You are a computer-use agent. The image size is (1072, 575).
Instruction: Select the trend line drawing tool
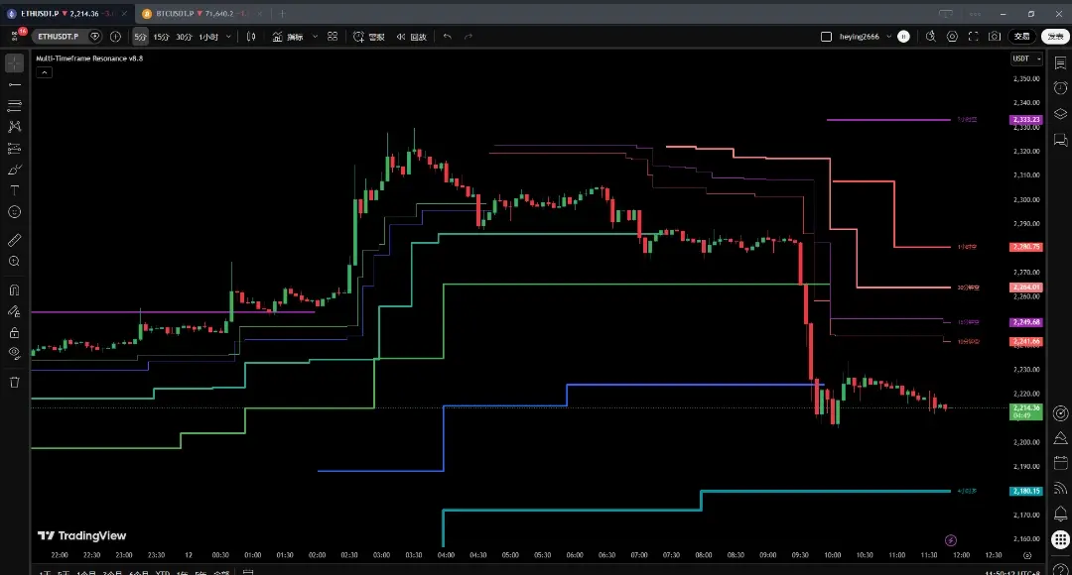point(14,84)
